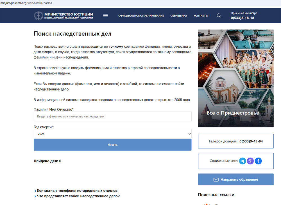Open Обращения menu item

(179, 16)
